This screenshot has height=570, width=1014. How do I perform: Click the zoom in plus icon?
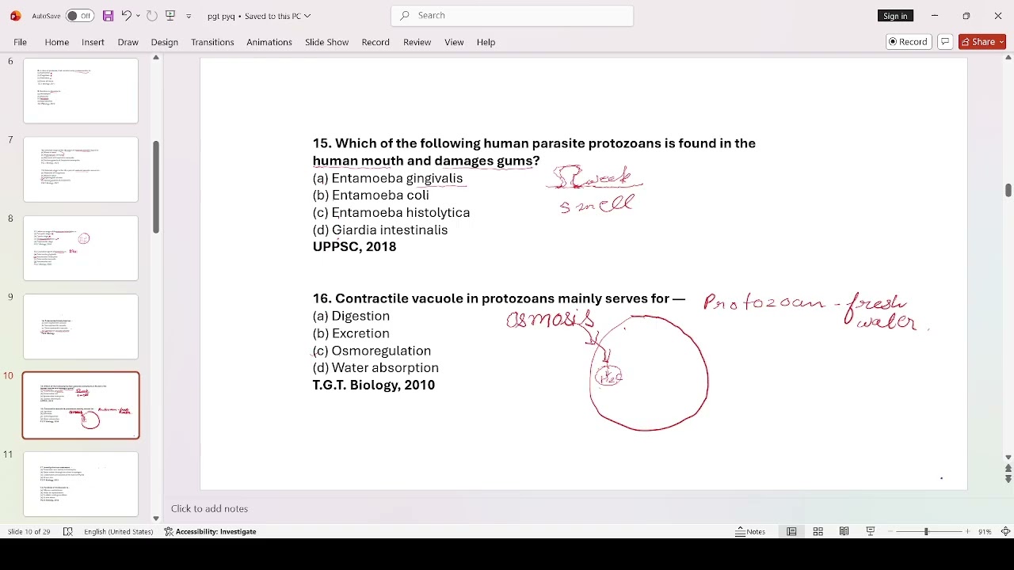coord(967,531)
